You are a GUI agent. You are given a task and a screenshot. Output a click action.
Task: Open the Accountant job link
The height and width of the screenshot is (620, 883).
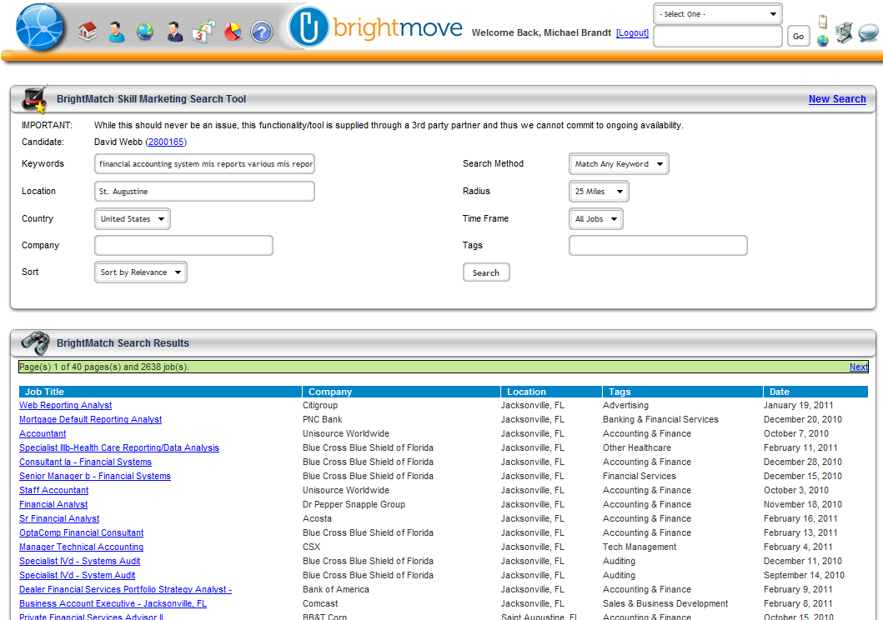tap(43, 433)
